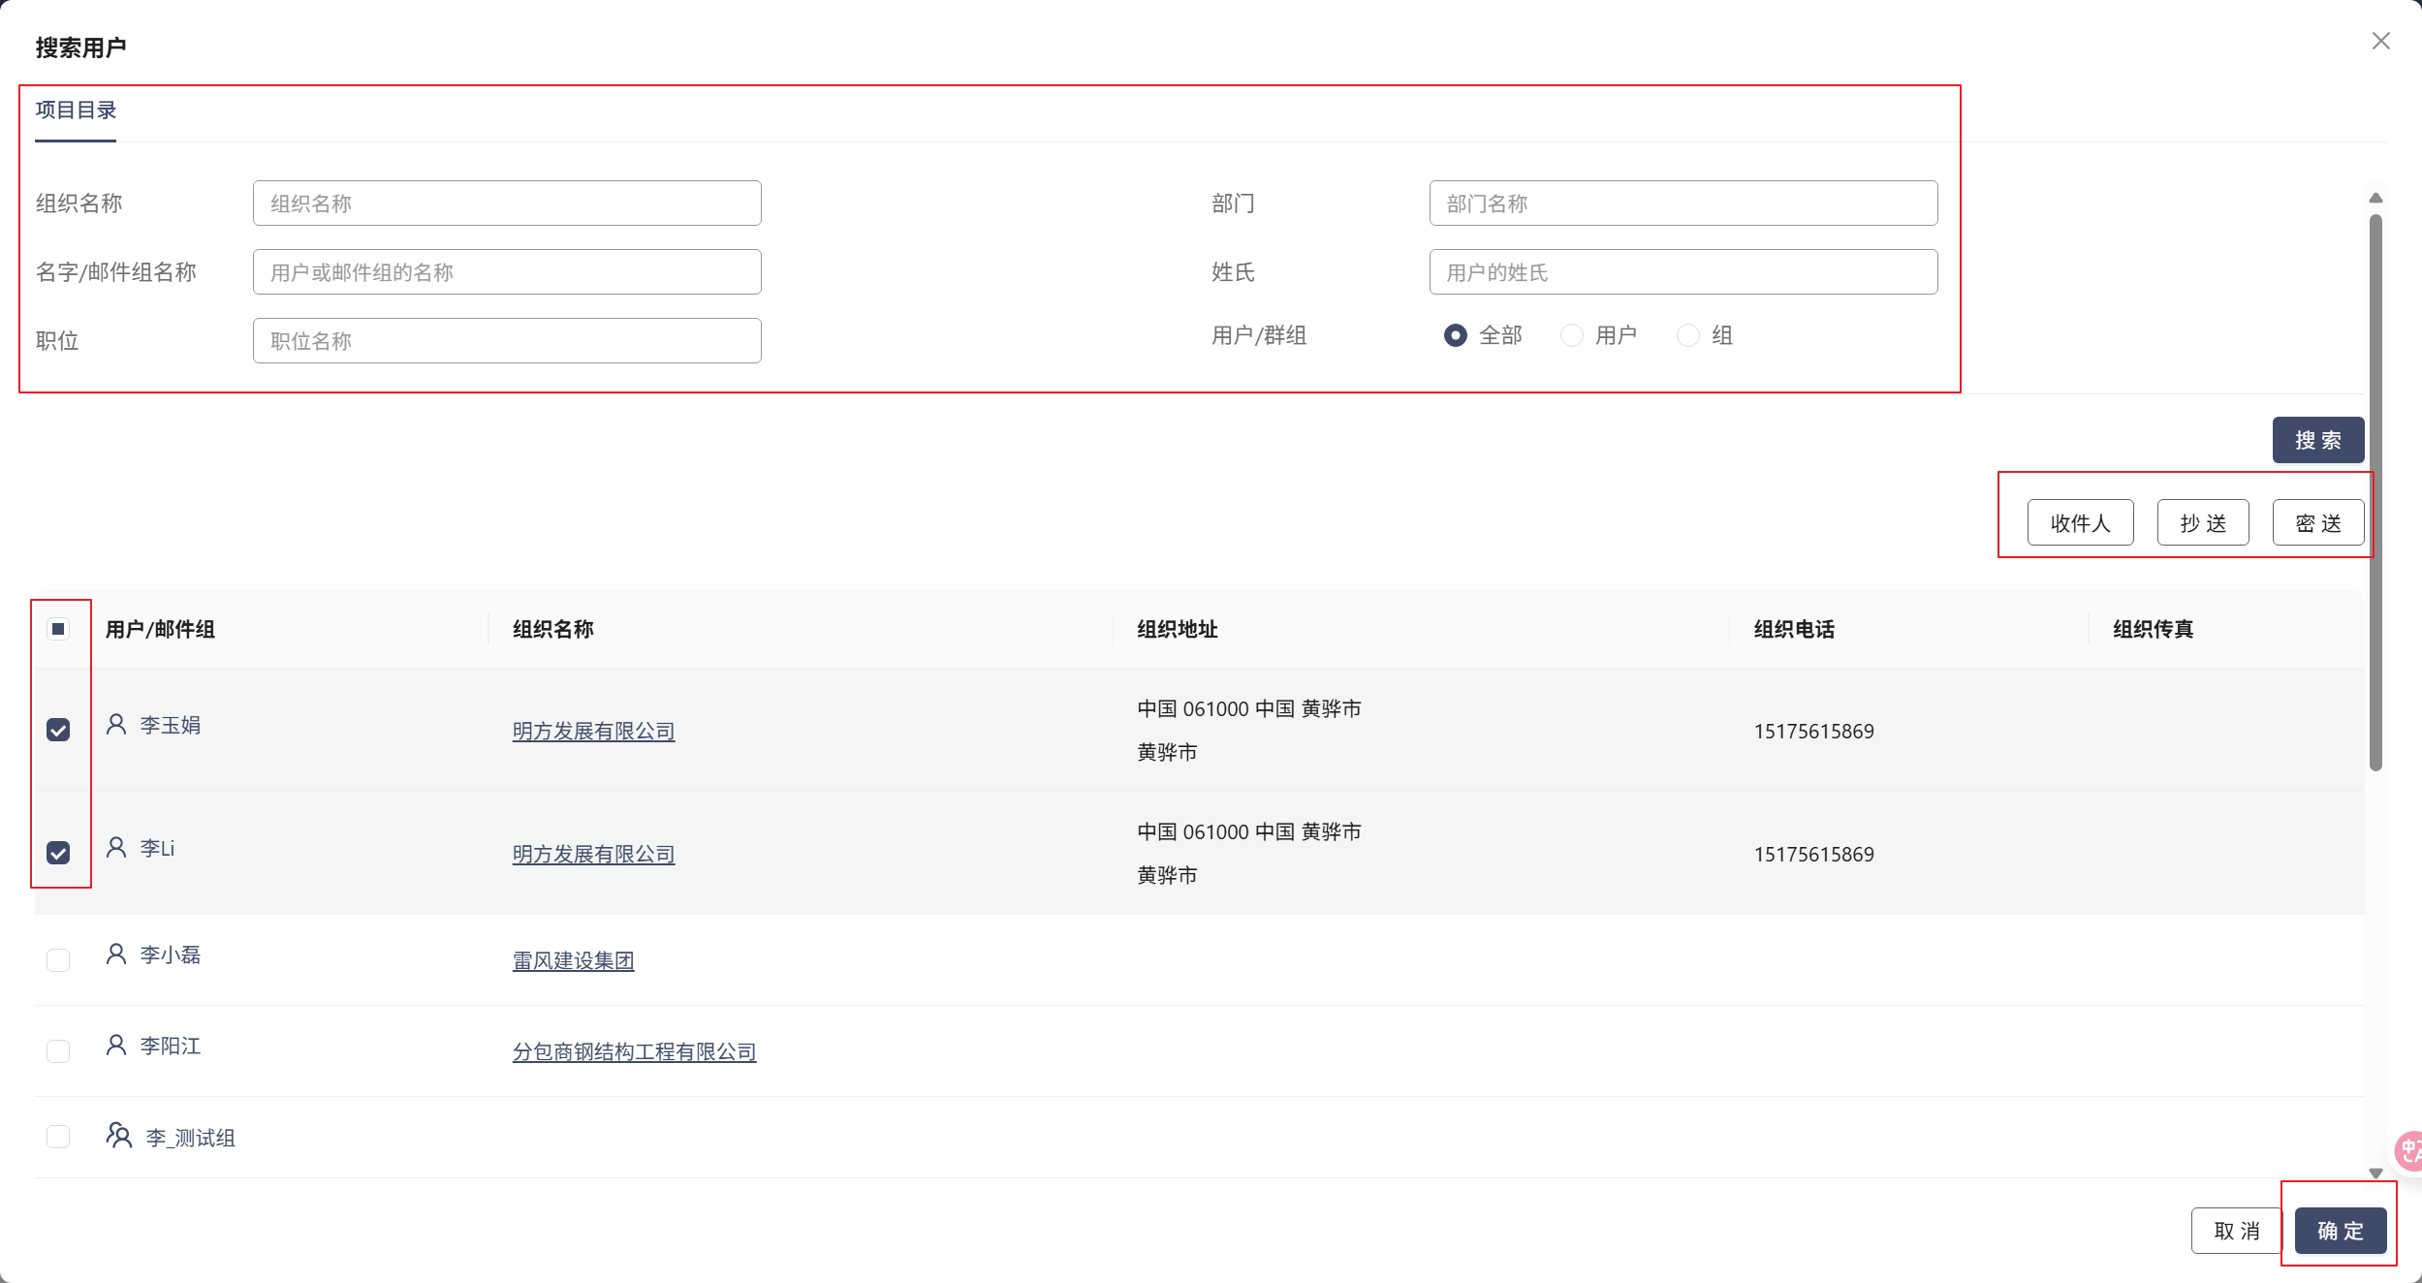Click the user icon beside 李Li
This screenshot has width=2422, height=1283.
coord(116,847)
